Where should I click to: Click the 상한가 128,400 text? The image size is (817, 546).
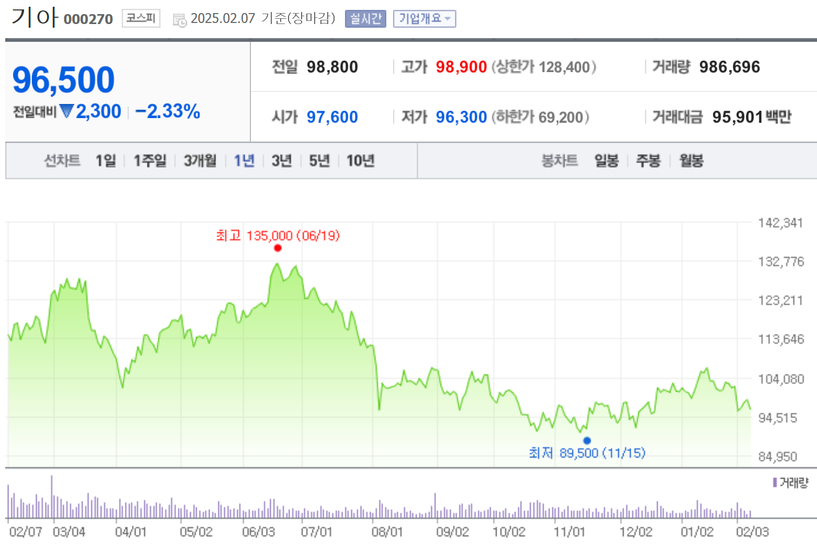(544, 67)
